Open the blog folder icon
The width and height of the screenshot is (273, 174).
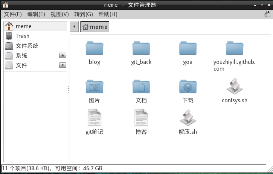(95, 48)
